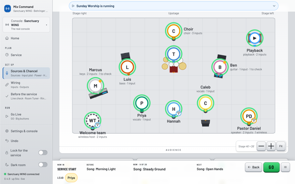Select the Choir source circle
Viewport: 295px width, 184px height.
click(x=174, y=31)
